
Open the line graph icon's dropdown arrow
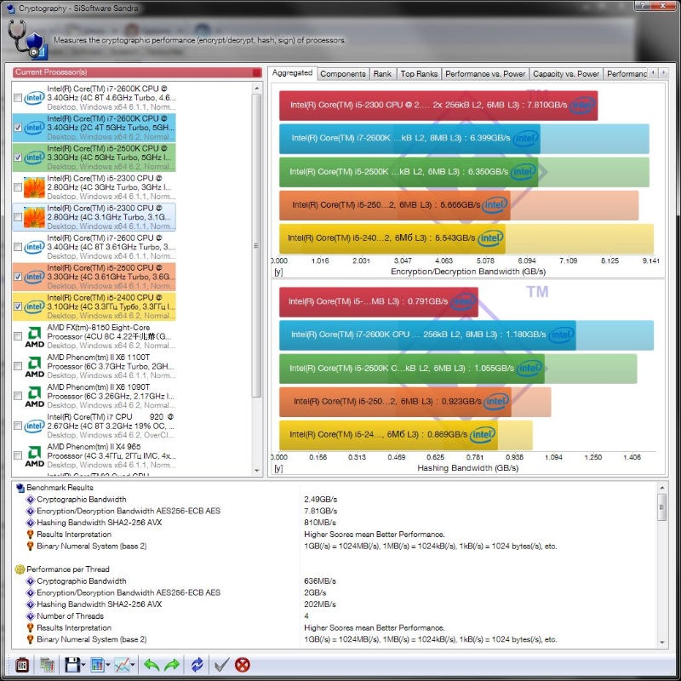pyautogui.click(x=133, y=665)
